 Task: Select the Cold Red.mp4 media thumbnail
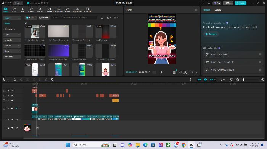(106, 31)
